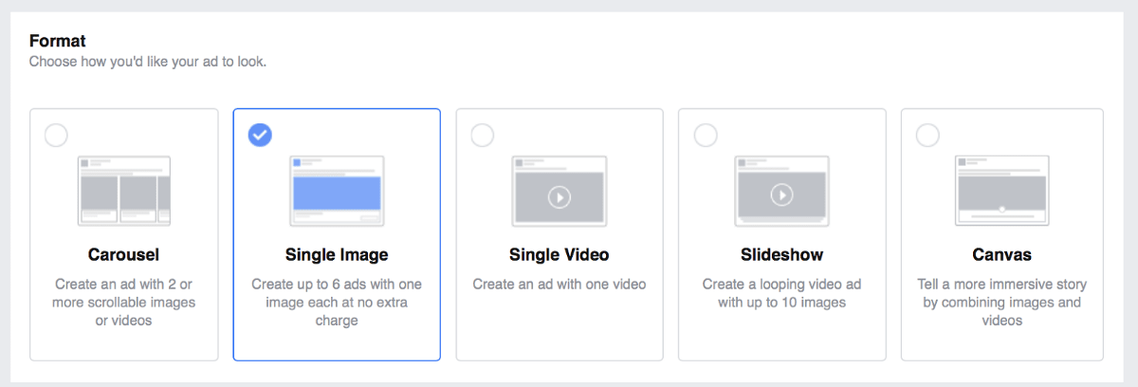Click the 'Create an ad with one video' text
1138x387 pixels.
click(x=559, y=285)
